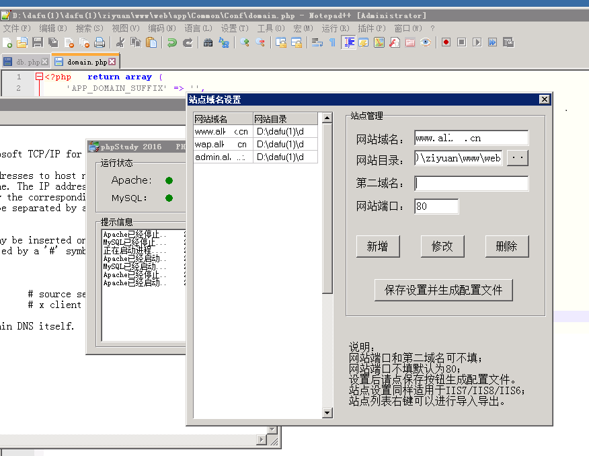Click the 删除 button
Image resolution: width=589 pixels, height=456 pixels.
click(507, 246)
